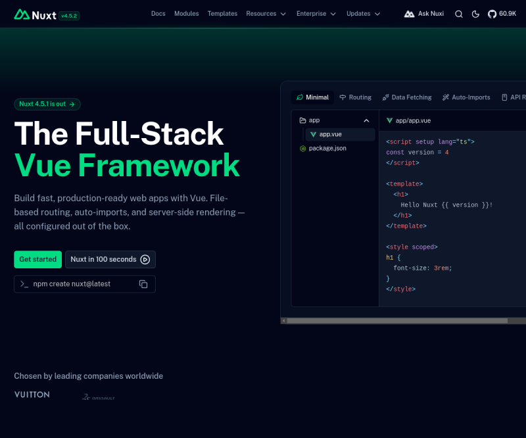Select the Auto-Imports tab
Viewport: 526px width, 438px height.
click(466, 97)
